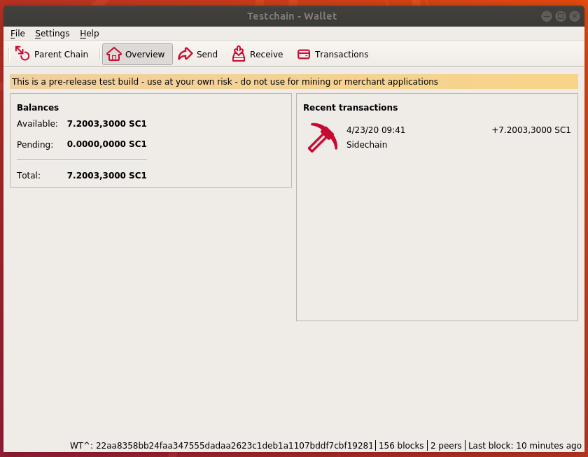Click the Transactions card icon
Image resolution: width=588 pixels, height=457 pixels.
[x=304, y=55]
